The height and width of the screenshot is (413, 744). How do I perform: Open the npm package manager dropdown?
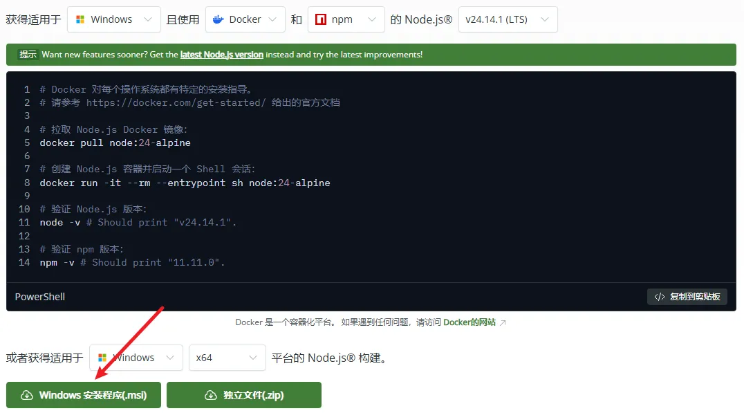point(346,19)
